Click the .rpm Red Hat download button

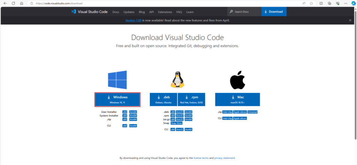pos(191,99)
